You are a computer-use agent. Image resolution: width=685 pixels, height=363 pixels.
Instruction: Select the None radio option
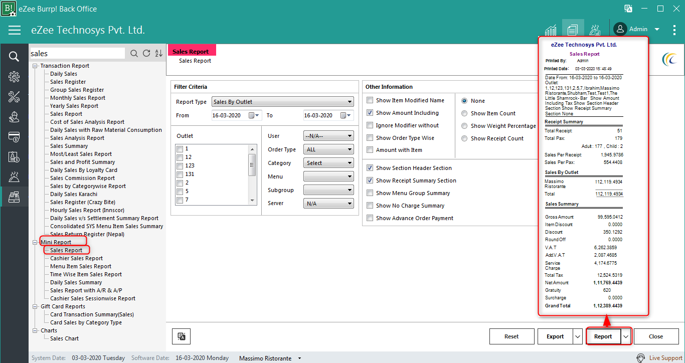(464, 101)
